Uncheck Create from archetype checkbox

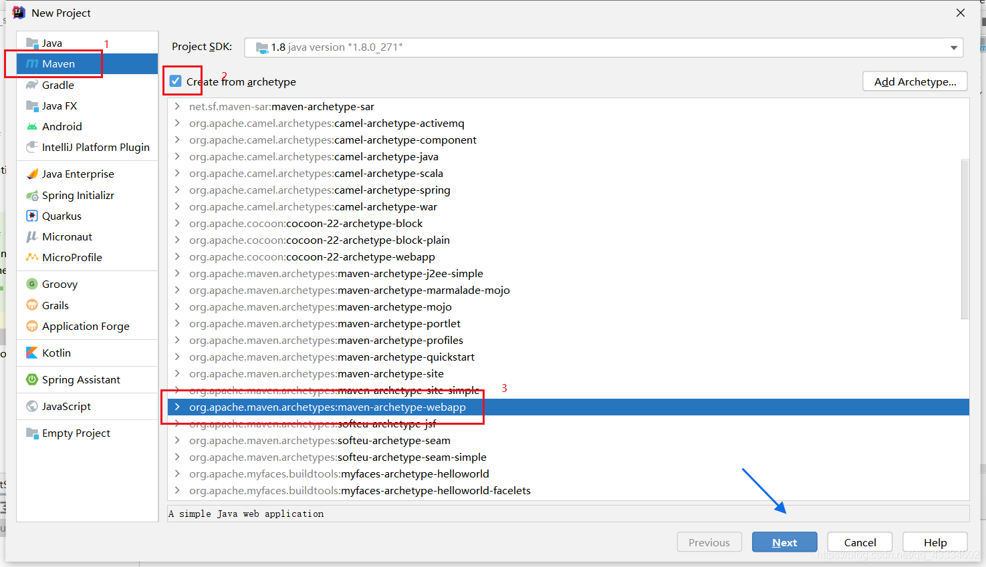[176, 81]
